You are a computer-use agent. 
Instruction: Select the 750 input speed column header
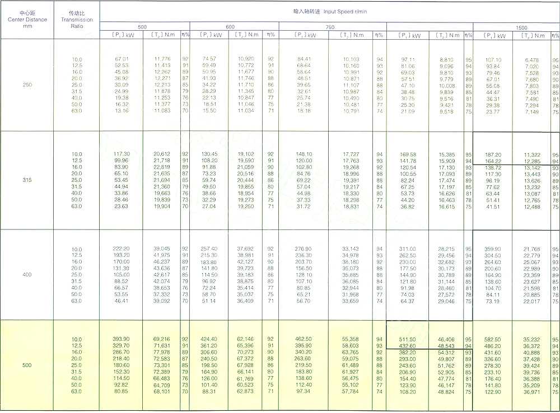coord(329,27)
